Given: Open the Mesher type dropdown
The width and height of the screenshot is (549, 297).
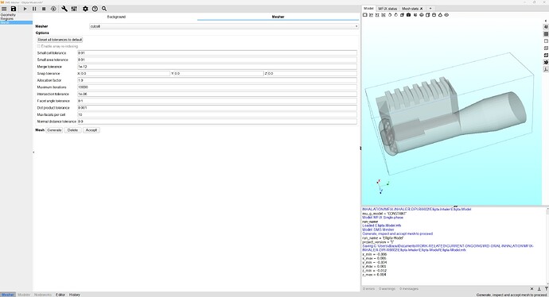Looking at the screenshot, I should (224, 26).
